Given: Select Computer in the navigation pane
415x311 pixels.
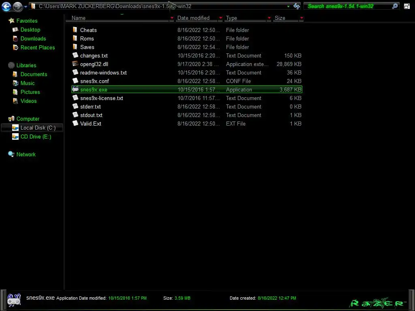Looking at the screenshot, I should click(x=28, y=119).
